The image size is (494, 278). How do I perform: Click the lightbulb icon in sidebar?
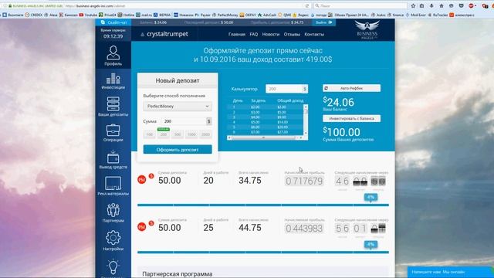click(113, 266)
